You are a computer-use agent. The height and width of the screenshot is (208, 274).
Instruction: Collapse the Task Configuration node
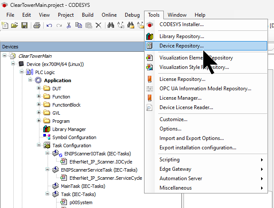39,146
